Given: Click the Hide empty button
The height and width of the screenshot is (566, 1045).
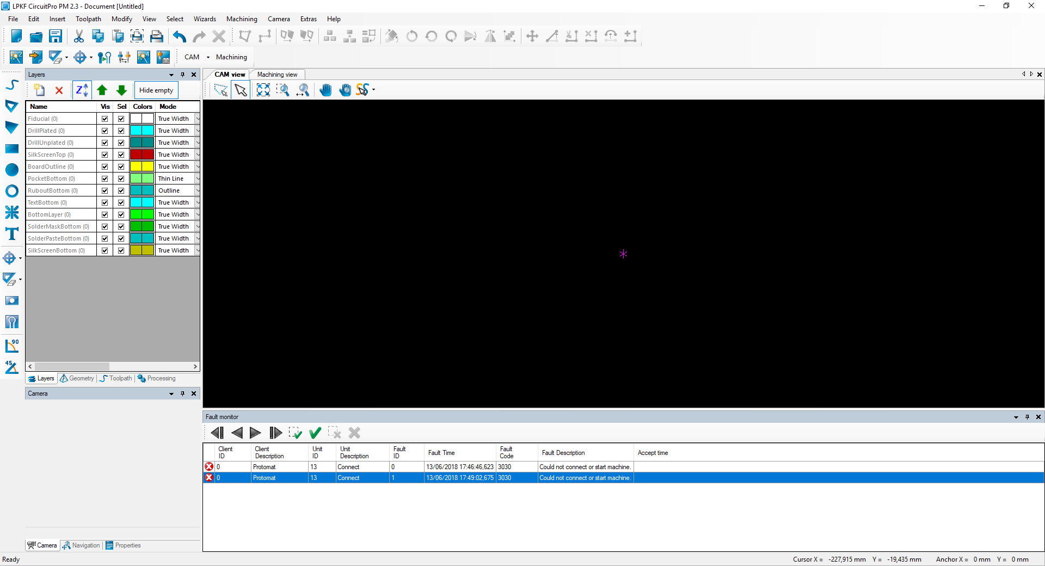Looking at the screenshot, I should click(x=156, y=90).
